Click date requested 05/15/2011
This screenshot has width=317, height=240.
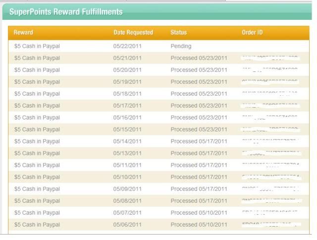(x=127, y=129)
